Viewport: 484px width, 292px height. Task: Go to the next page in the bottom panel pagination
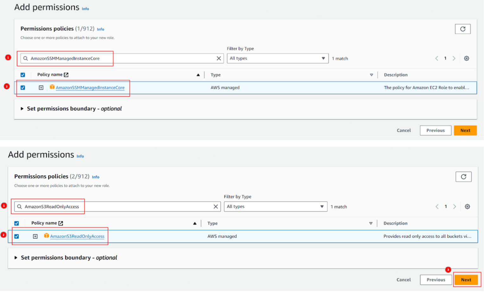click(455, 206)
